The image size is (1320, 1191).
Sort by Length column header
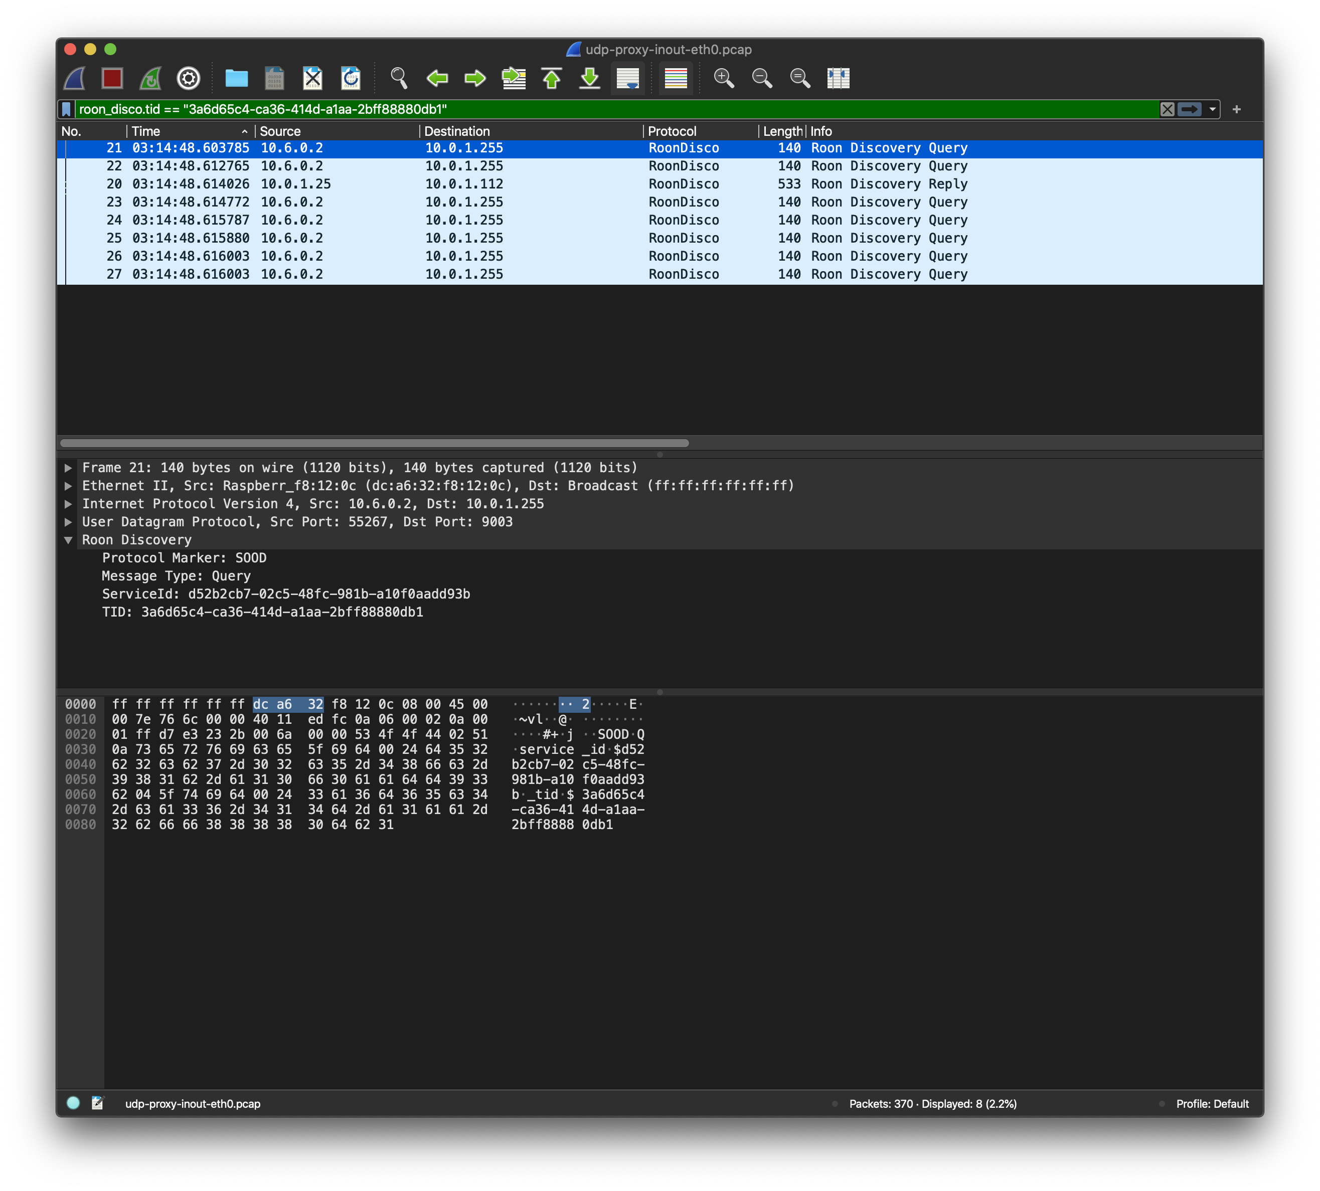tap(782, 131)
